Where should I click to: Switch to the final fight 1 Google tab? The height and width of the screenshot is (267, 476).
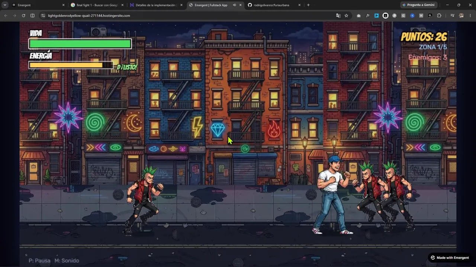pos(96,5)
